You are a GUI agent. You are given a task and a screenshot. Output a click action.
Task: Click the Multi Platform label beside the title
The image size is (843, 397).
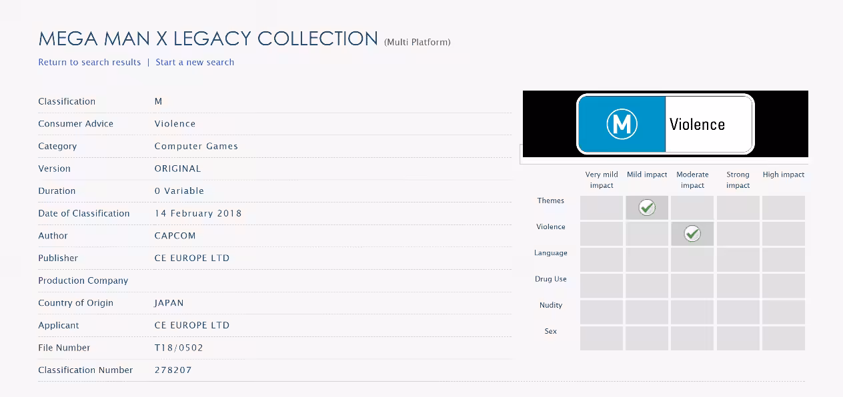416,41
